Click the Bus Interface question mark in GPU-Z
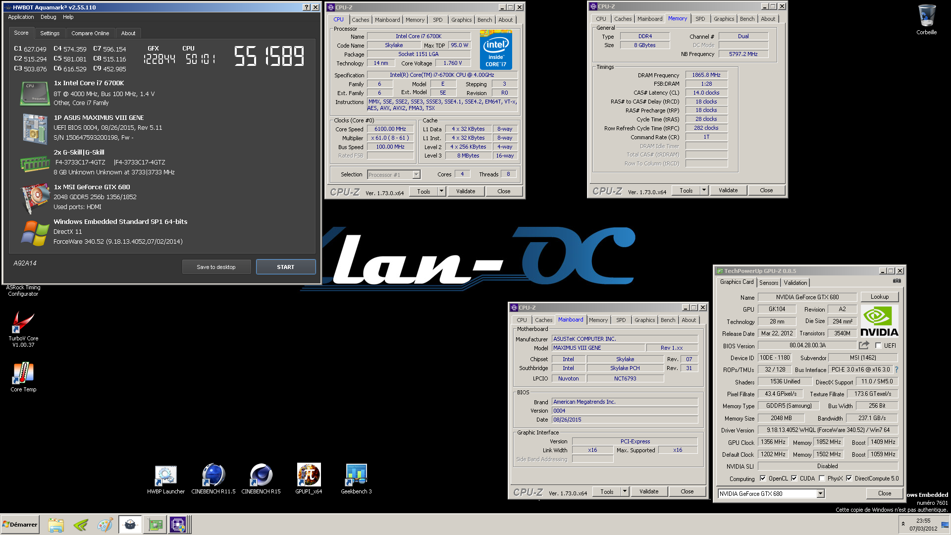 click(x=896, y=370)
